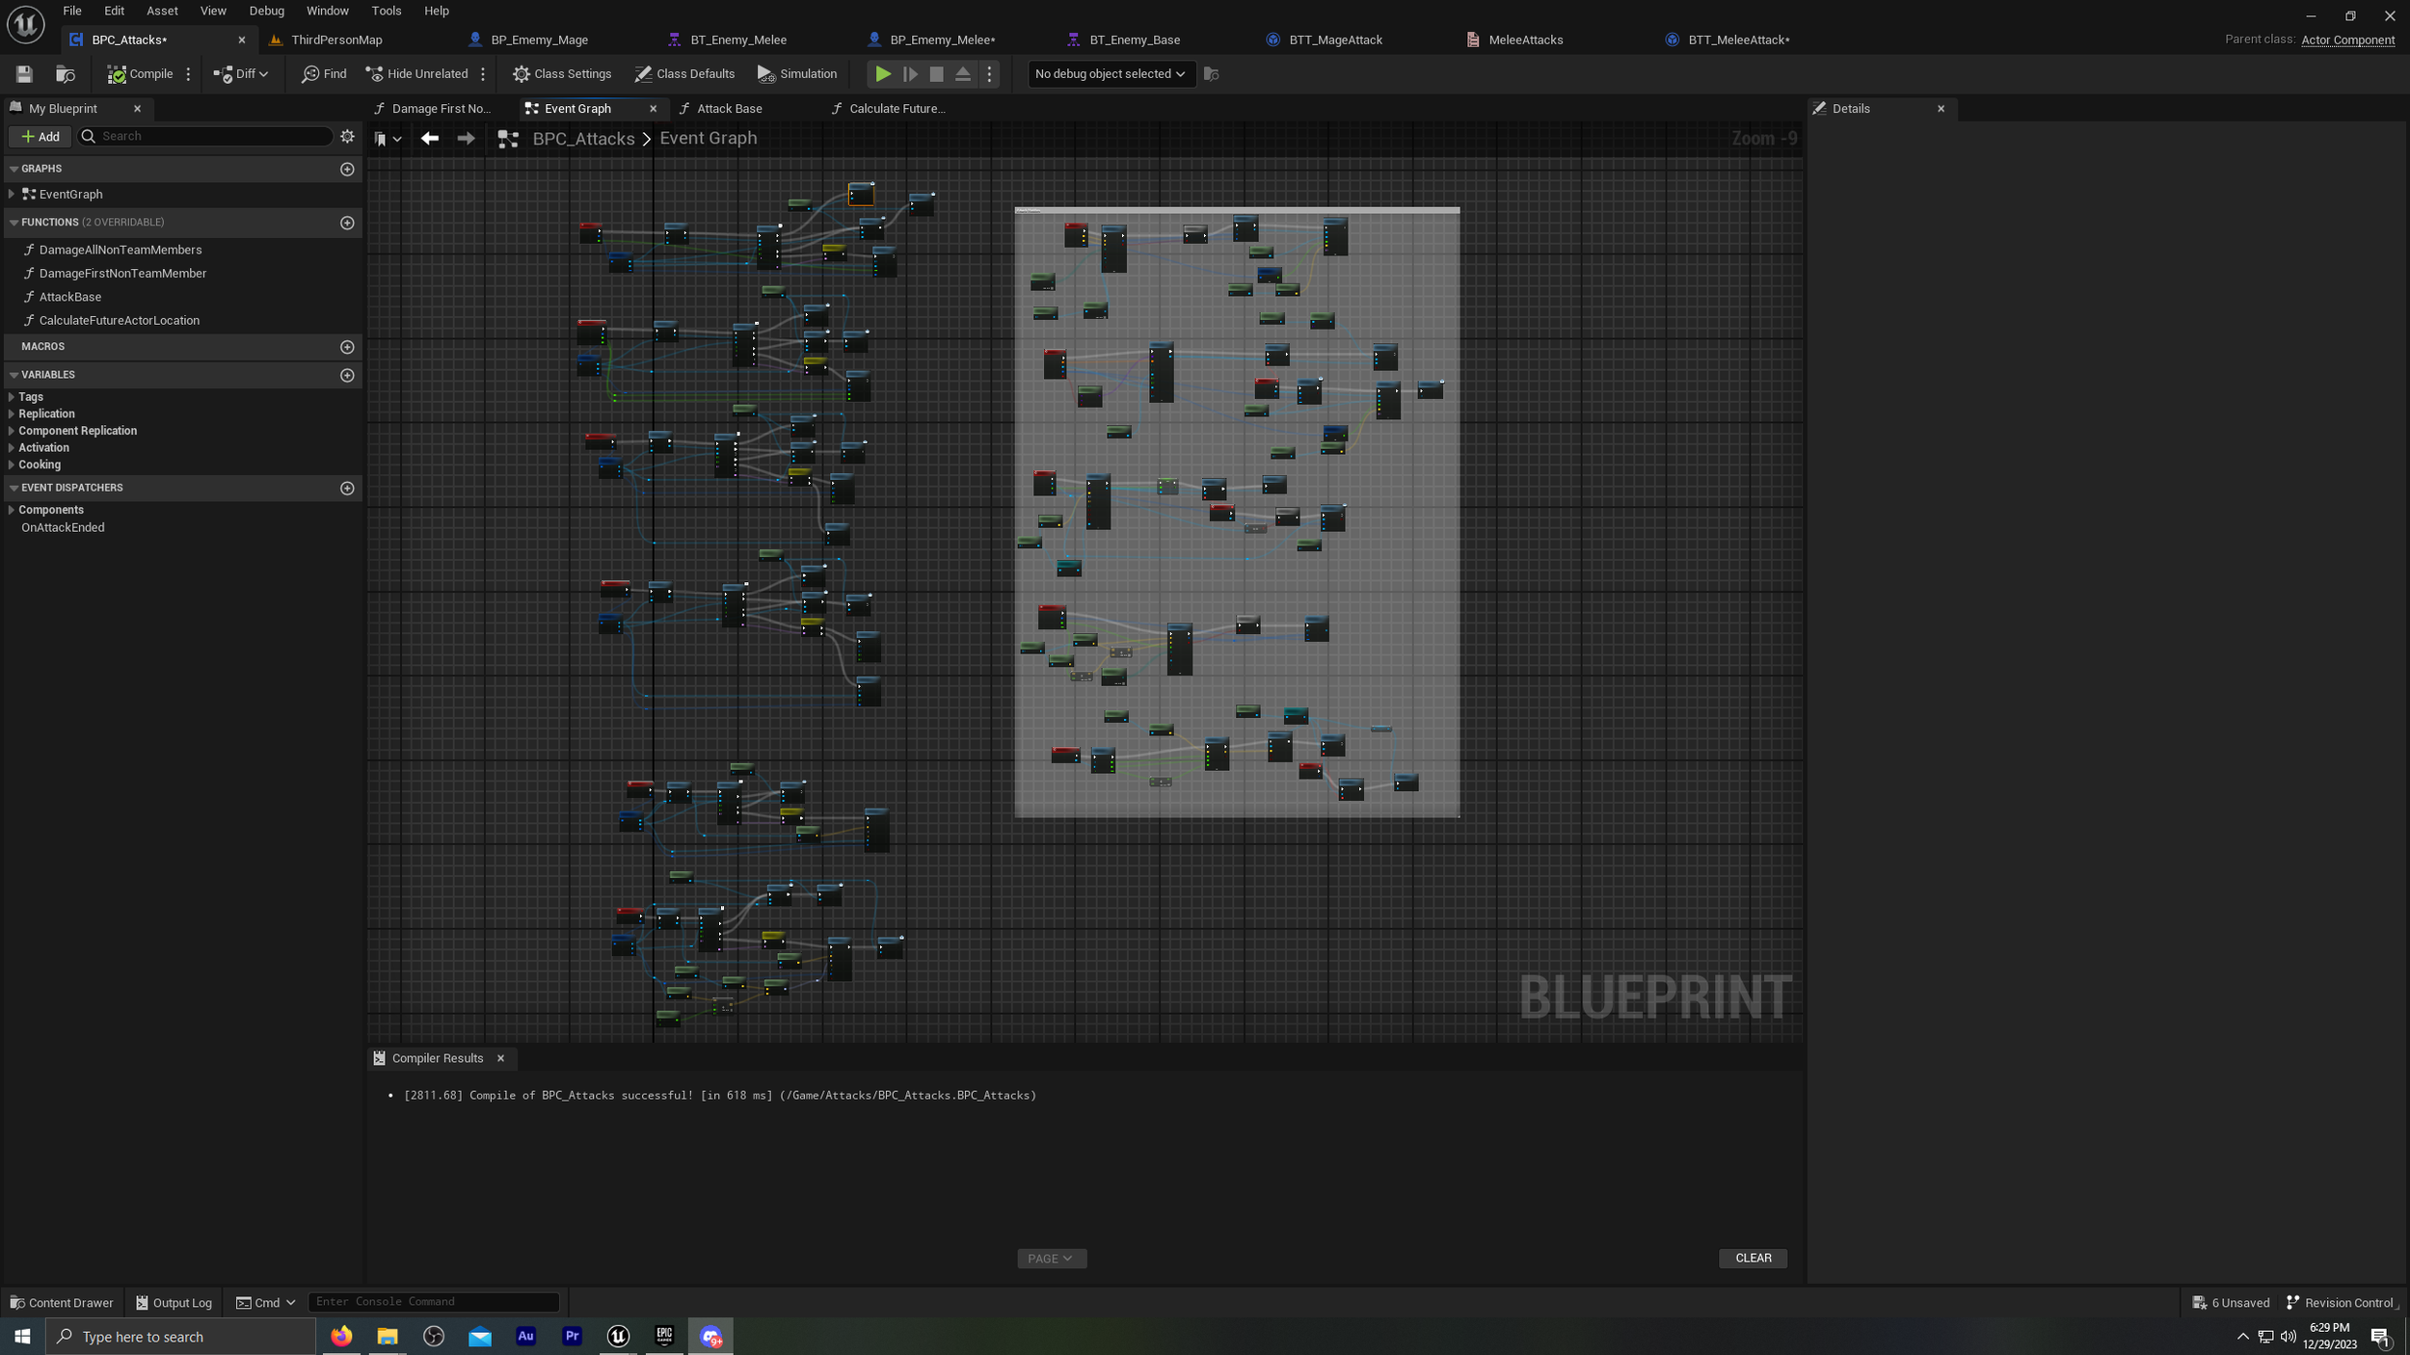Browse to asset in Content Browser

[66, 74]
